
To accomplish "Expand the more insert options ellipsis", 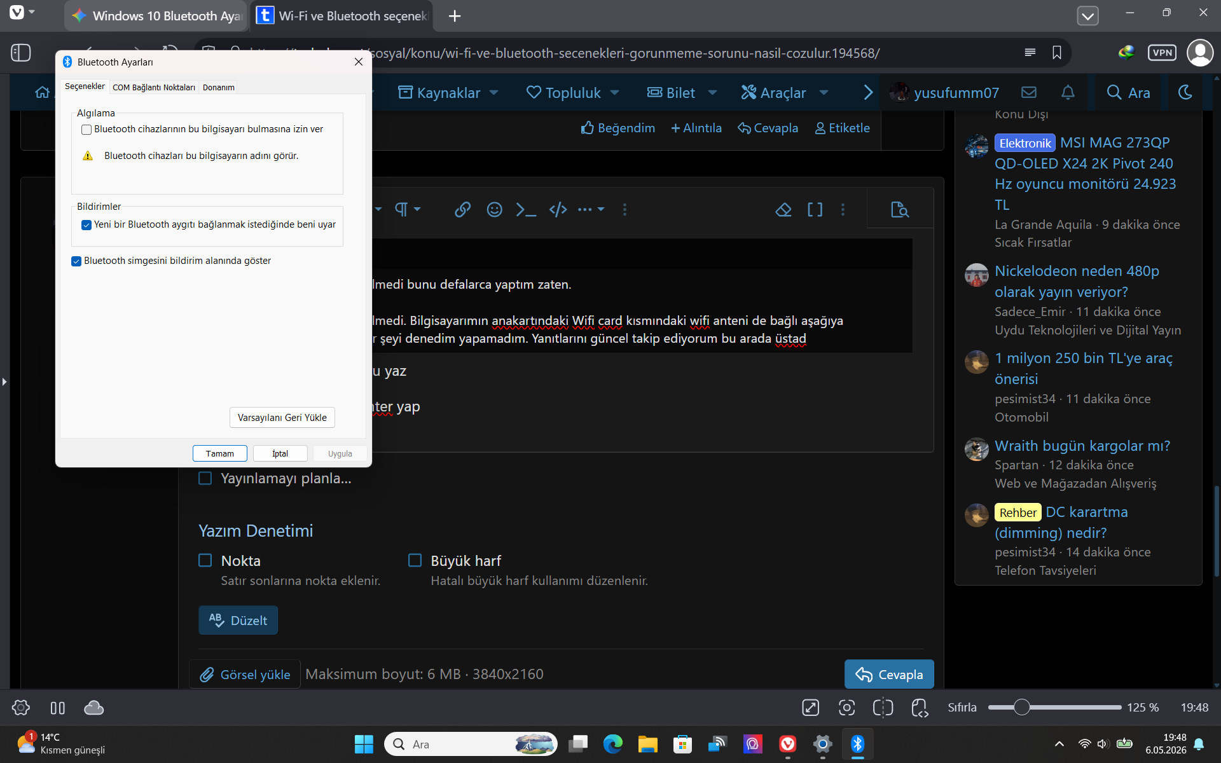I will click(591, 209).
